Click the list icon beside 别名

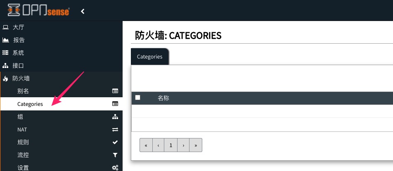pyautogui.click(x=115, y=91)
